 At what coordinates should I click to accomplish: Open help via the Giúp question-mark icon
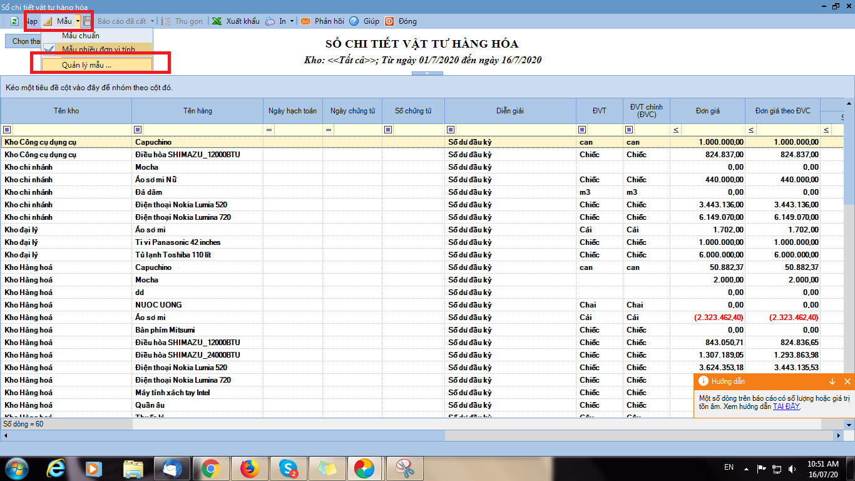click(x=354, y=21)
